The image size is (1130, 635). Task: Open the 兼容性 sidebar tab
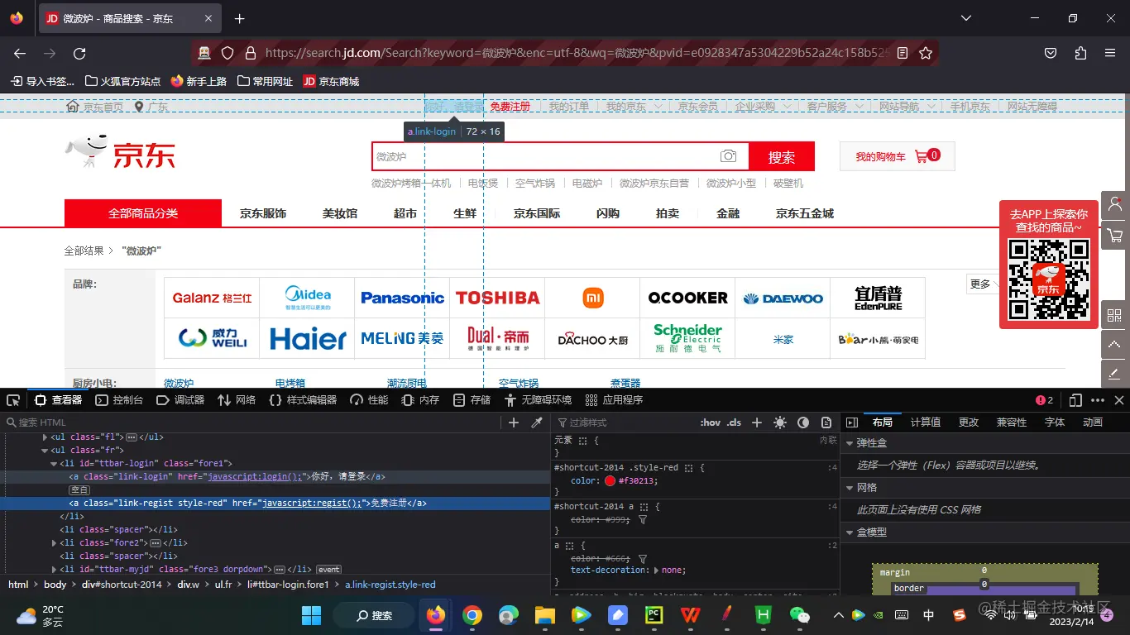(x=1012, y=423)
